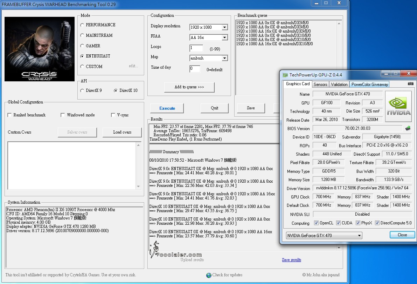This screenshot has width=417, height=284.
Task: Toggle the V-sync checkbox
Action: coord(113,115)
